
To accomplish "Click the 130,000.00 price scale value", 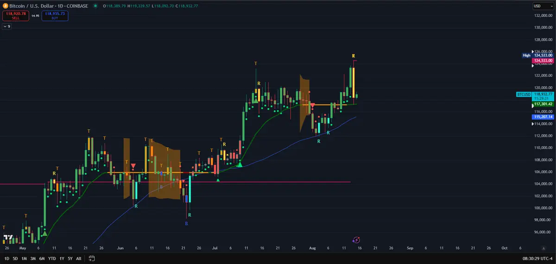I will pos(543,27).
